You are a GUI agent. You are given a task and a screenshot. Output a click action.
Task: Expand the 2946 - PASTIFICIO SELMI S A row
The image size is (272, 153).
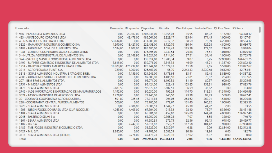point(16,117)
